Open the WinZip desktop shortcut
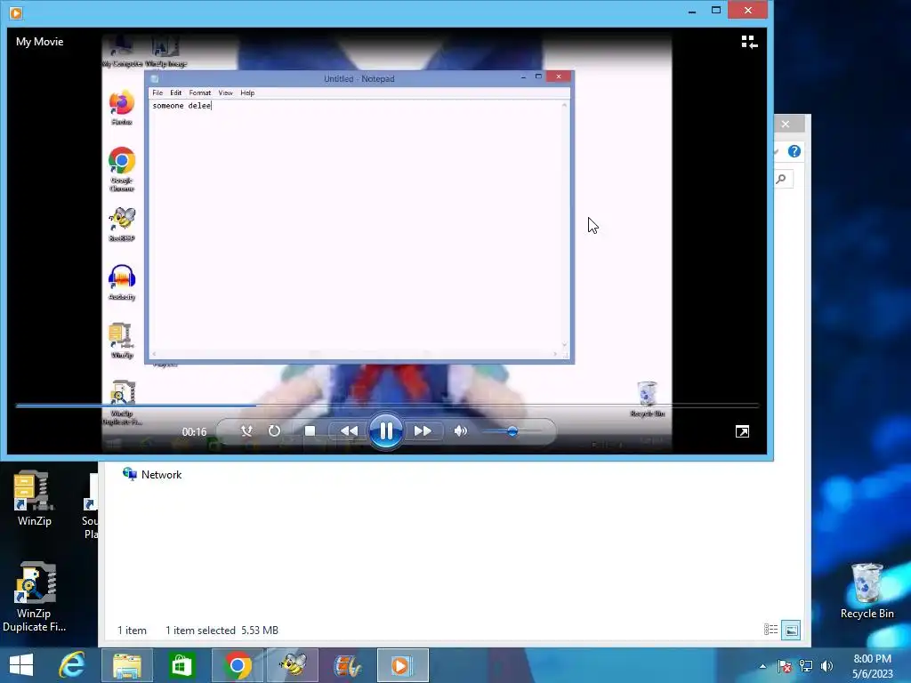The width and height of the screenshot is (911, 683). point(35,498)
